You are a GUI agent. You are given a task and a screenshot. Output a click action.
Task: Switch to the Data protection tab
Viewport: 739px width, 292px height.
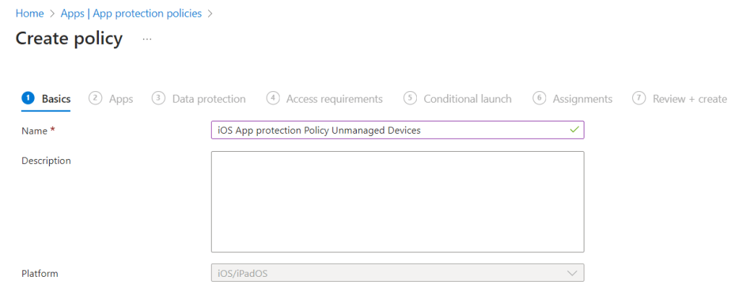(209, 99)
